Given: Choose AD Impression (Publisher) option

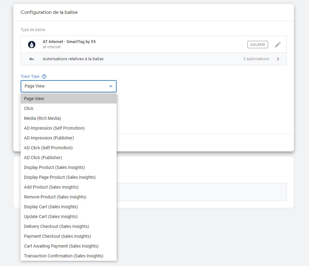Looking at the screenshot, I should click(49, 138).
